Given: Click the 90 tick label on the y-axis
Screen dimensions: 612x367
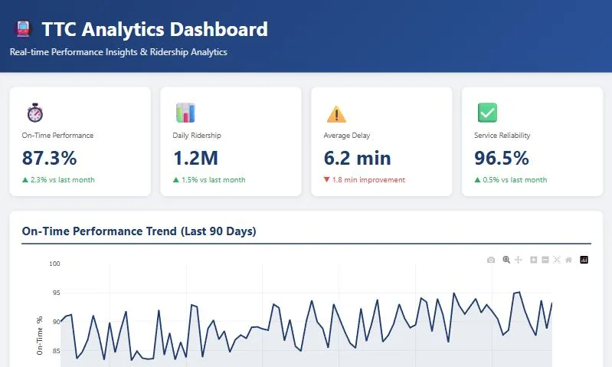Looking at the screenshot, I should coord(56,322).
